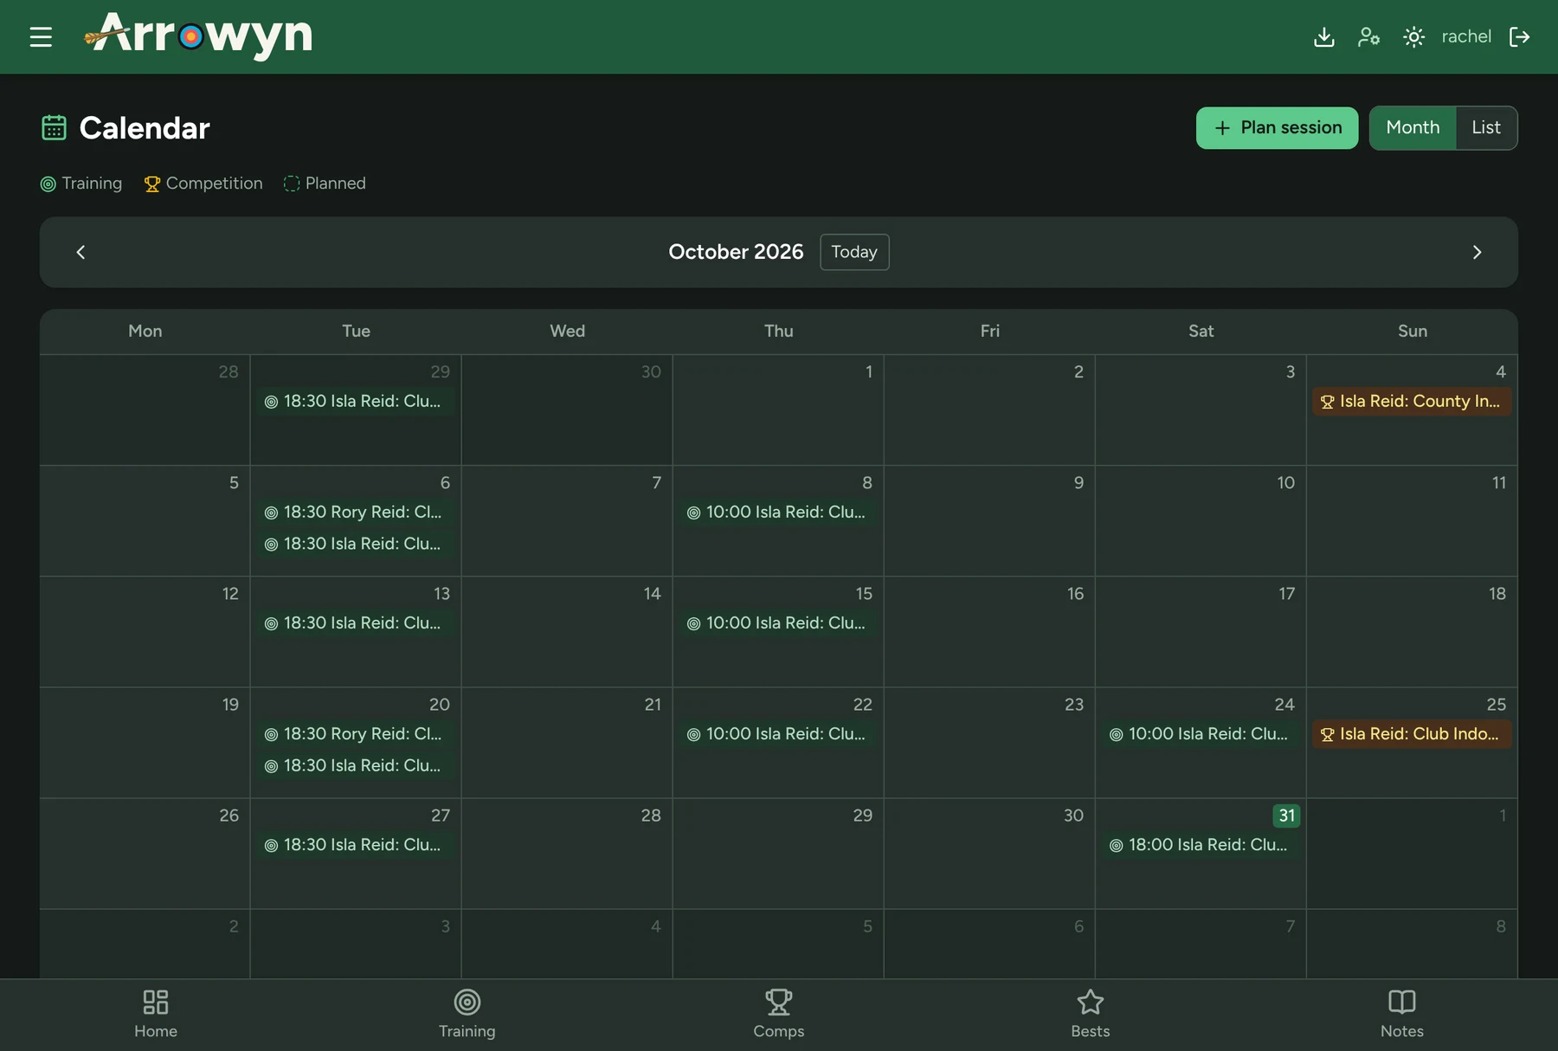The height and width of the screenshot is (1051, 1558).
Task: Open Notes in the bottom navigation
Action: (x=1402, y=1014)
